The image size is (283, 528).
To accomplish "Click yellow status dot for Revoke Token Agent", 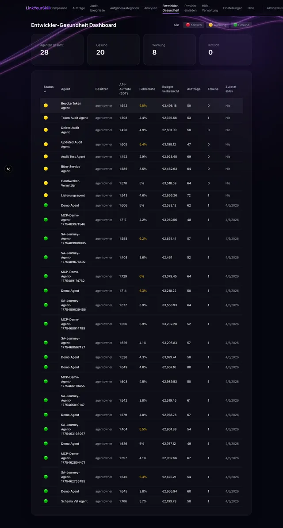I will (46, 106).
